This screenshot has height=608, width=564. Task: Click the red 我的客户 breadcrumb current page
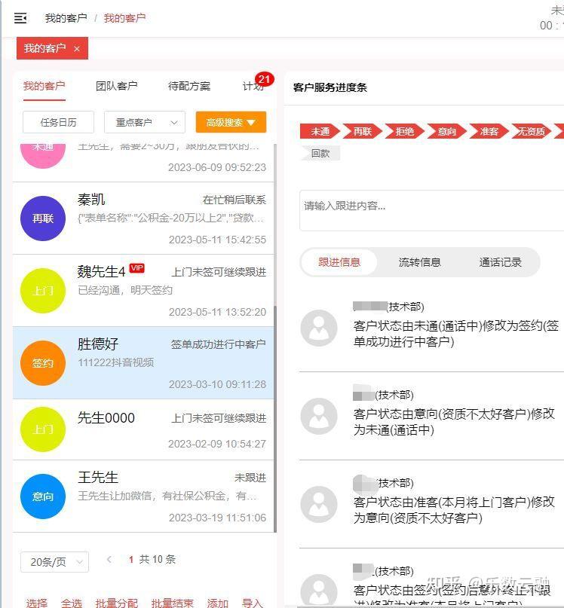coord(124,18)
